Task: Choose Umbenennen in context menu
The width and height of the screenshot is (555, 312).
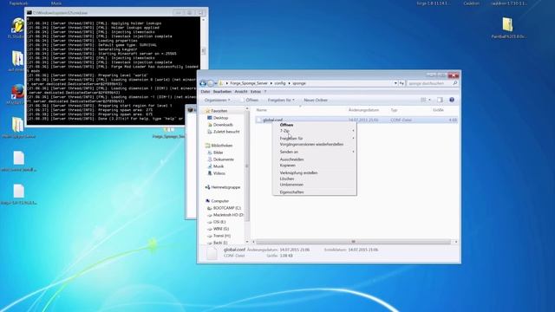Action: (x=291, y=185)
